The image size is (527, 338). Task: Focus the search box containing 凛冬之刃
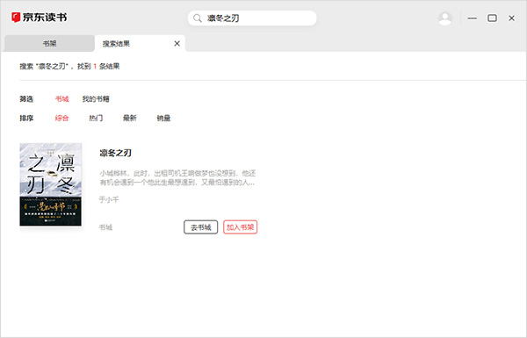coord(252,18)
